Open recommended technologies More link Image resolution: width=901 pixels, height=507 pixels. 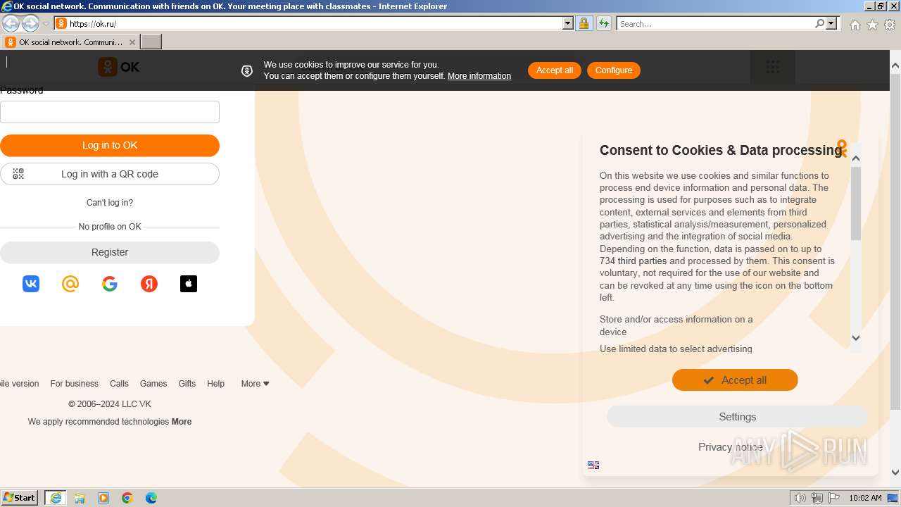coord(182,422)
